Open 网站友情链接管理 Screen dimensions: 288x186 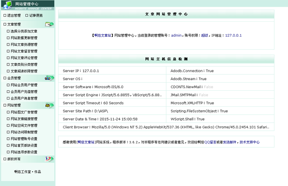[24, 119]
